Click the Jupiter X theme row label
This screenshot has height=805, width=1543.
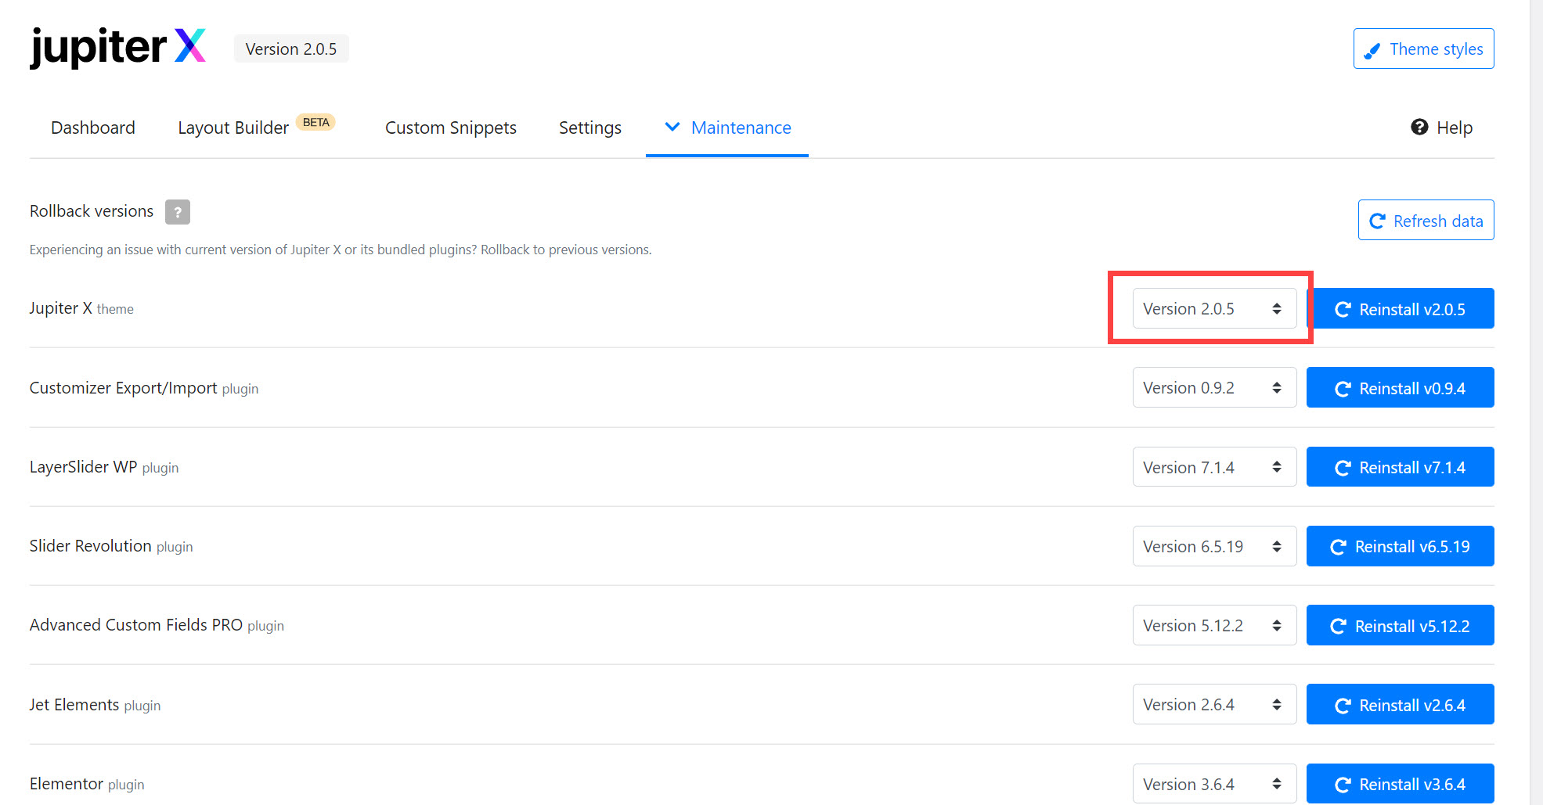81,308
